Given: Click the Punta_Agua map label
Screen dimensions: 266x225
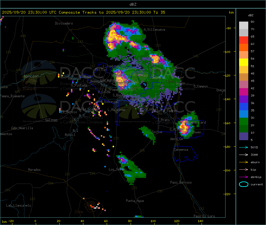Looking at the screenshot, I should click(135, 201).
